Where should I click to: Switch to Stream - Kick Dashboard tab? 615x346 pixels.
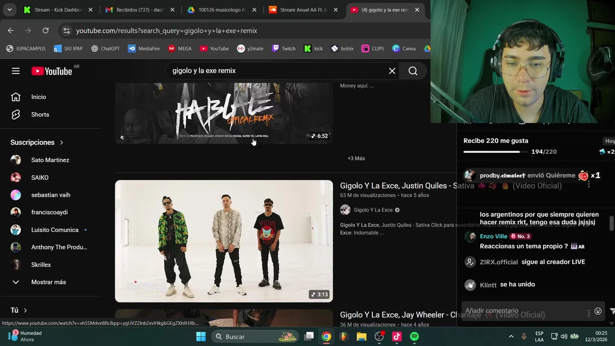[58, 10]
